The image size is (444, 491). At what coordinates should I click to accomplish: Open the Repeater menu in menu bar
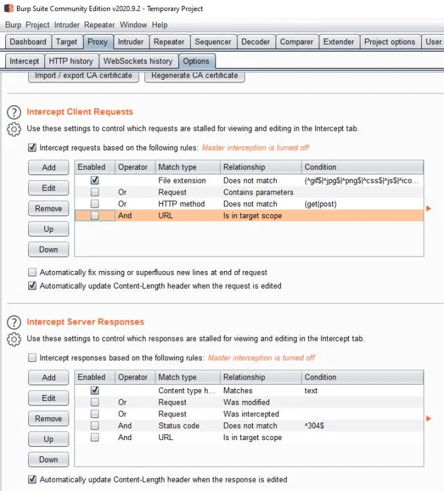click(x=99, y=25)
